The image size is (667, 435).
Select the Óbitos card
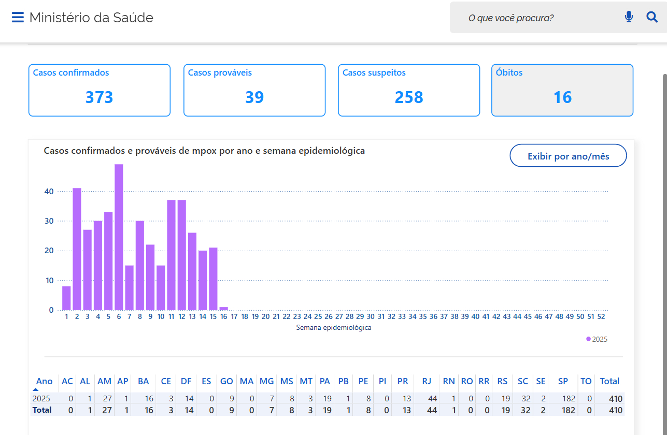point(562,90)
